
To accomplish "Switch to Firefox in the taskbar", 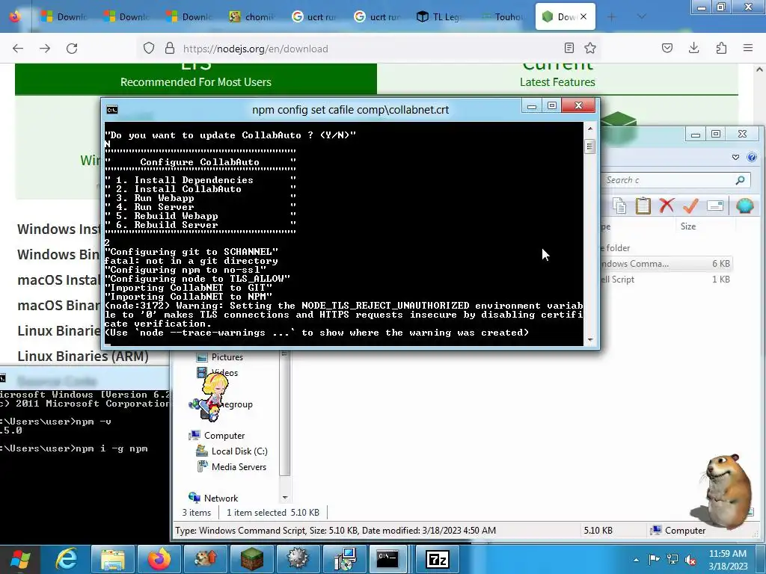I will tap(159, 559).
